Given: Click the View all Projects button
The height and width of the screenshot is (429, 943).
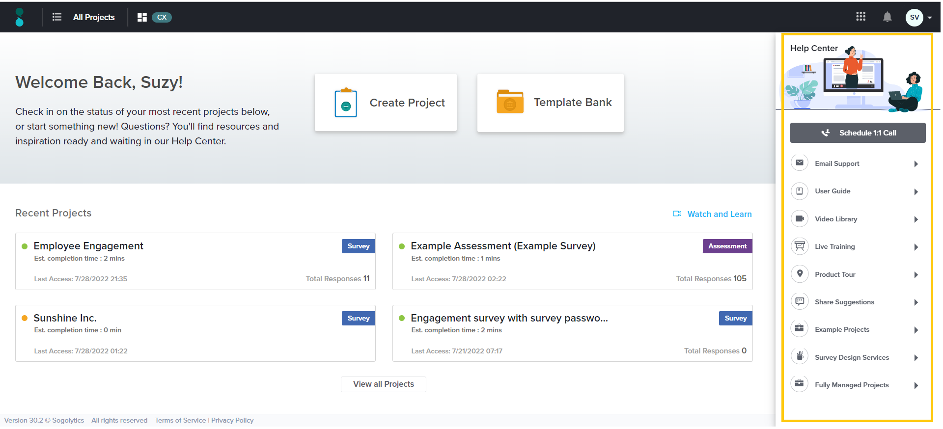Looking at the screenshot, I should (x=383, y=384).
